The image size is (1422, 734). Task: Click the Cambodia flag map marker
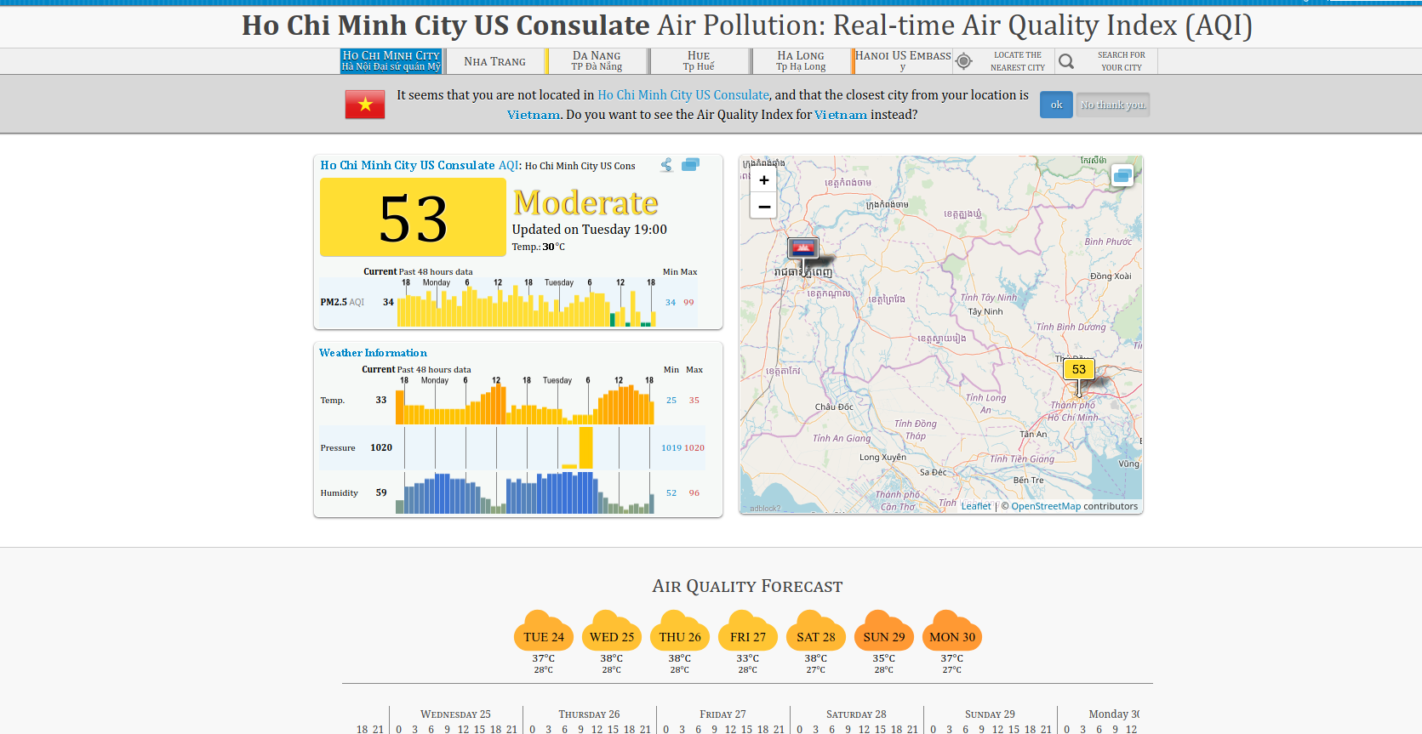pyautogui.click(x=802, y=248)
